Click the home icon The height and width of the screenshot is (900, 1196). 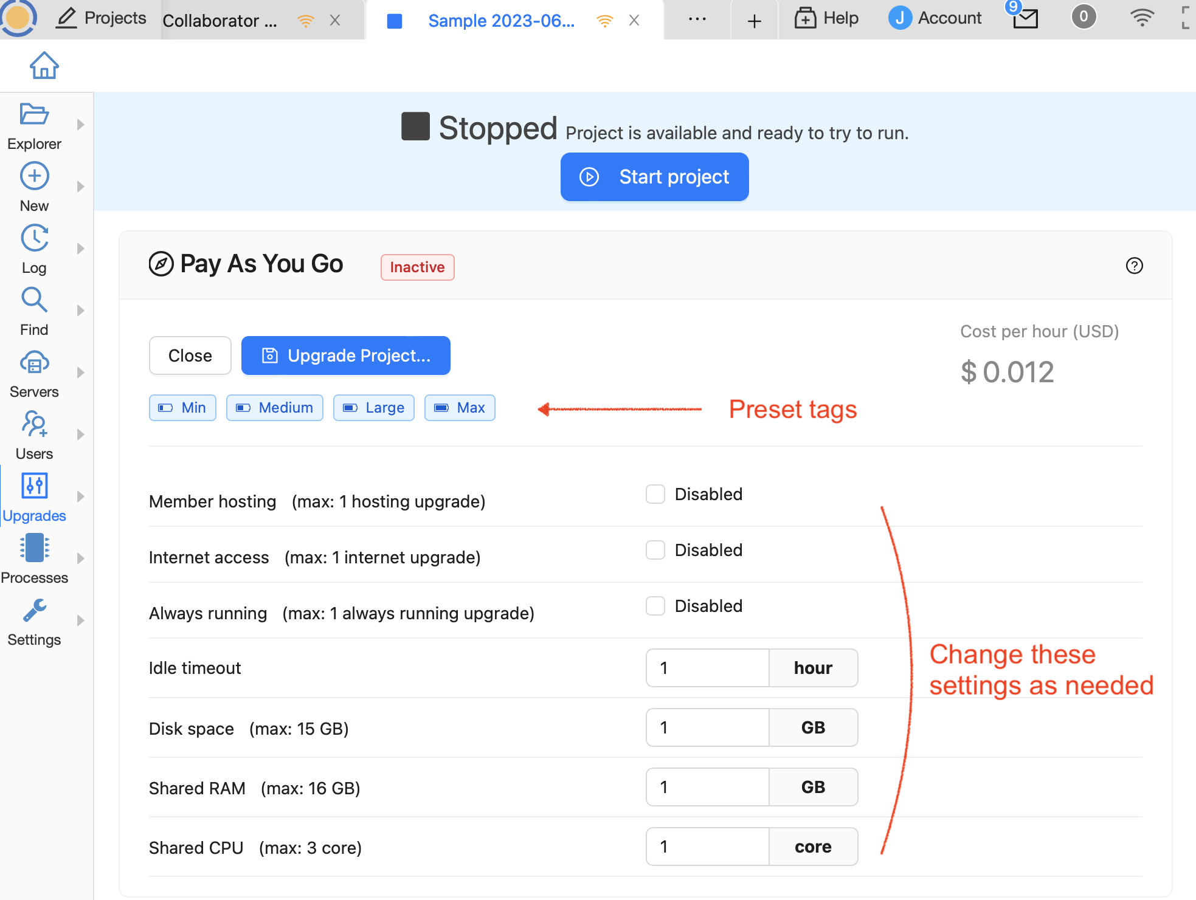pos(44,66)
